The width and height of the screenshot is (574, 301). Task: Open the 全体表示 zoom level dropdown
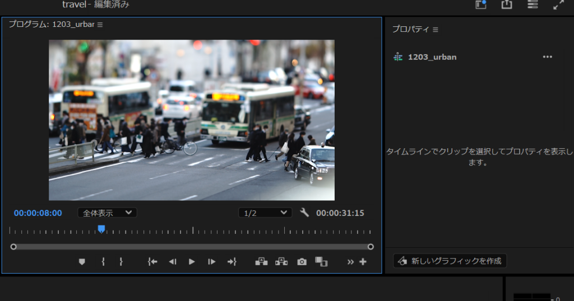click(107, 213)
